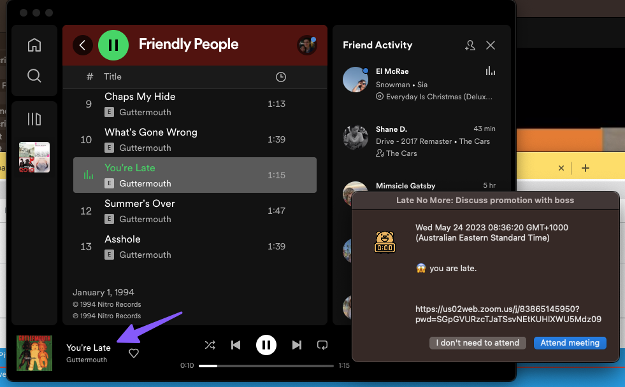Skip to the next track
Viewport: 625px width, 387px height.
[x=296, y=345]
